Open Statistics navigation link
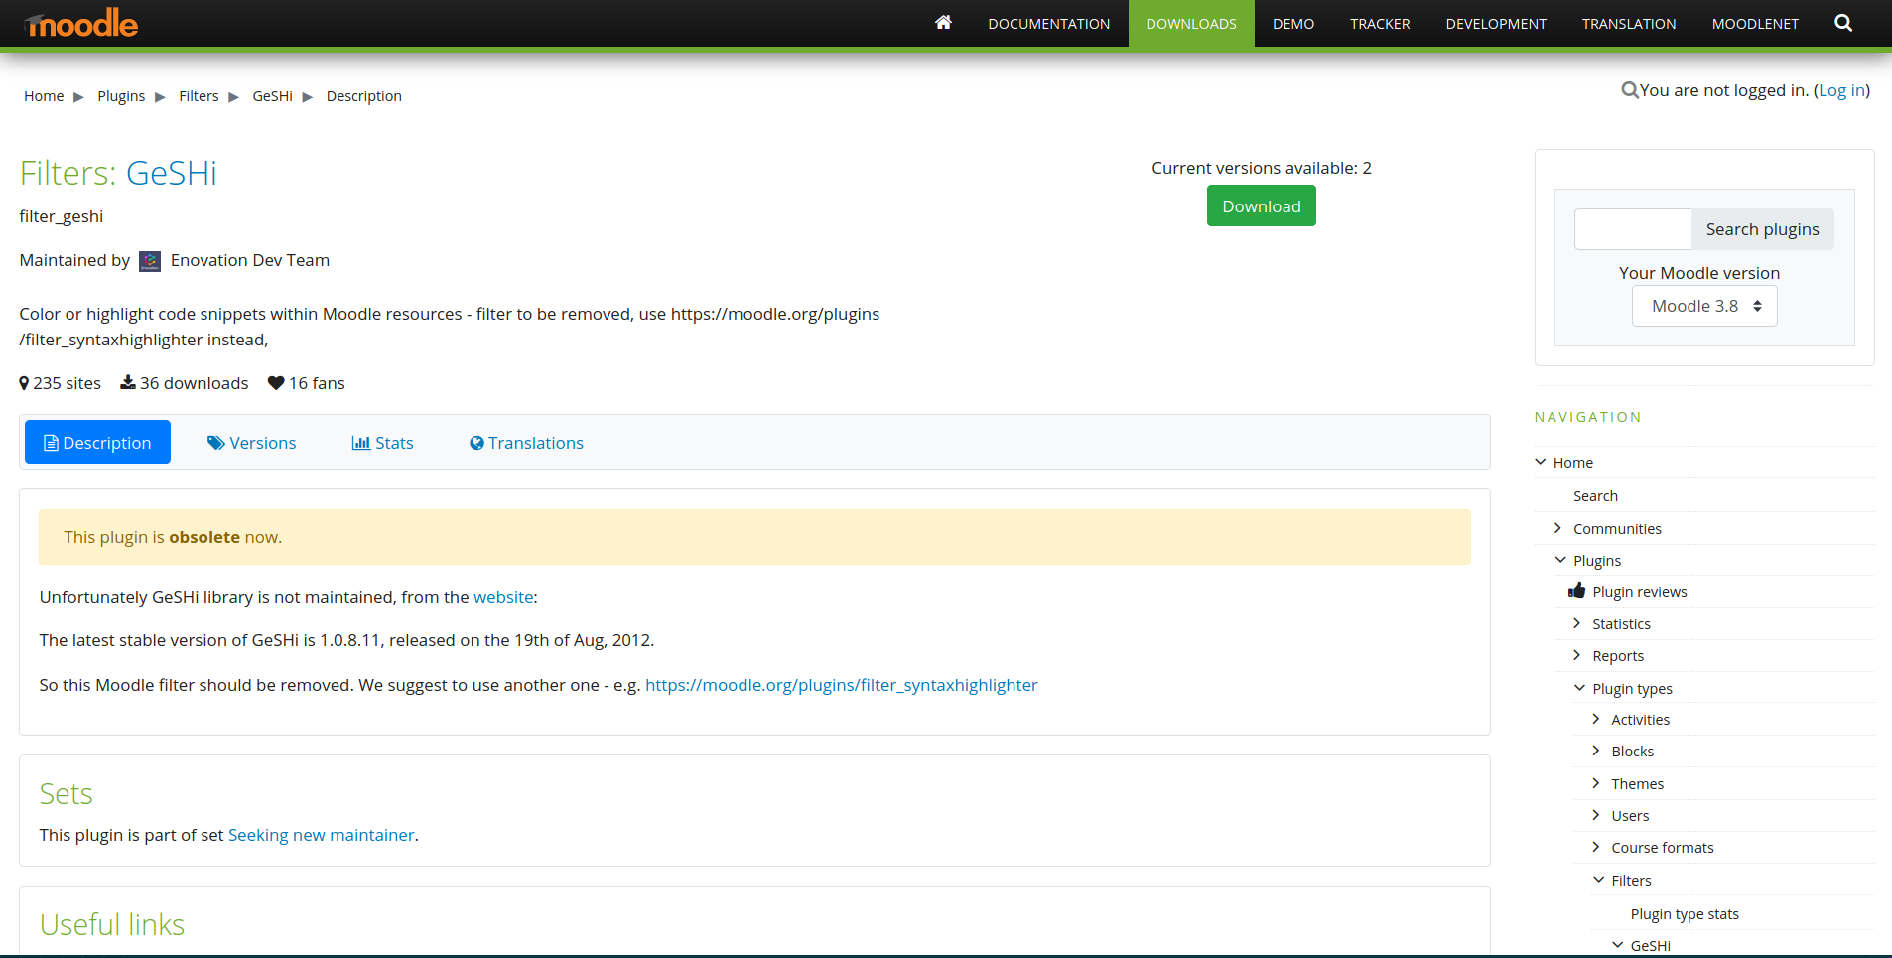This screenshot has width=1892, height=958. pyautogui.click(x=1621, y=624)
